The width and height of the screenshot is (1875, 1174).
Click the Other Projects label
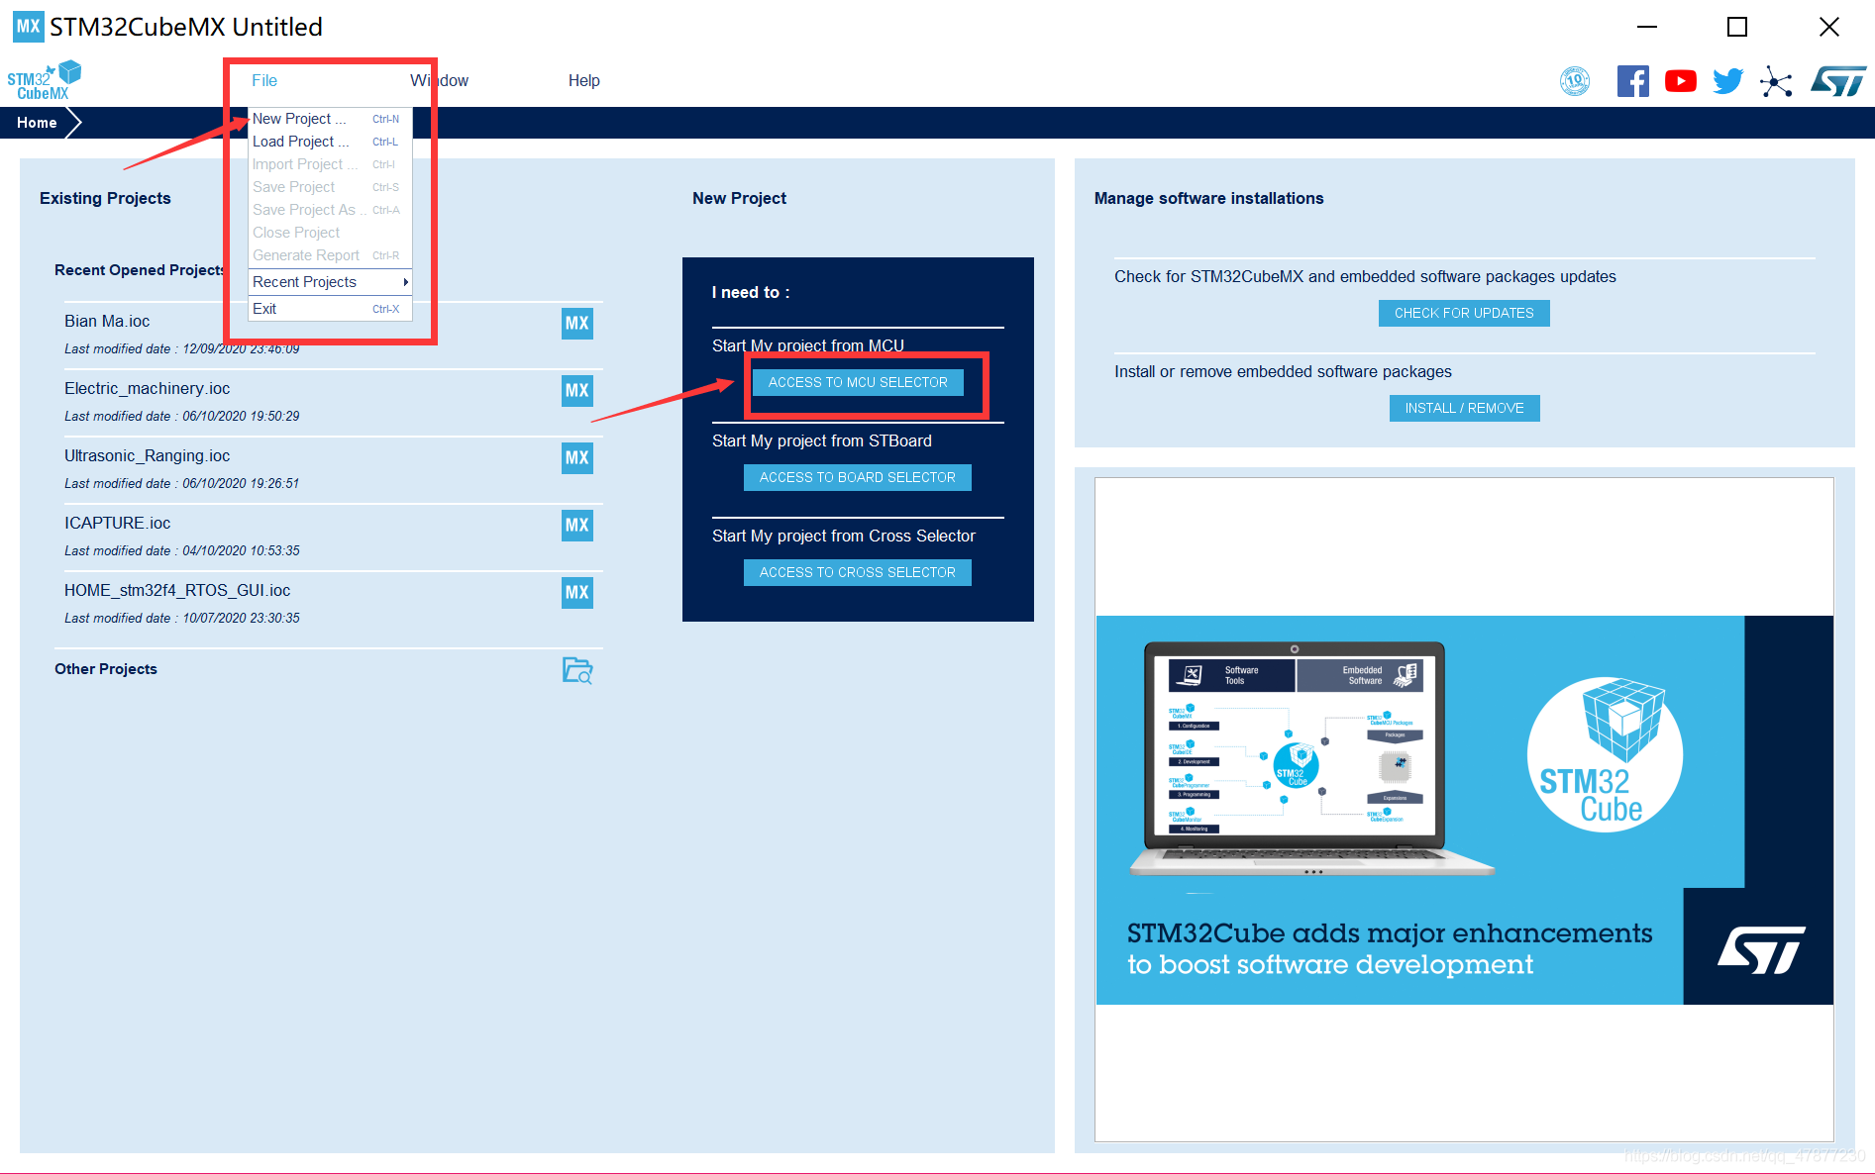(106, 669)
